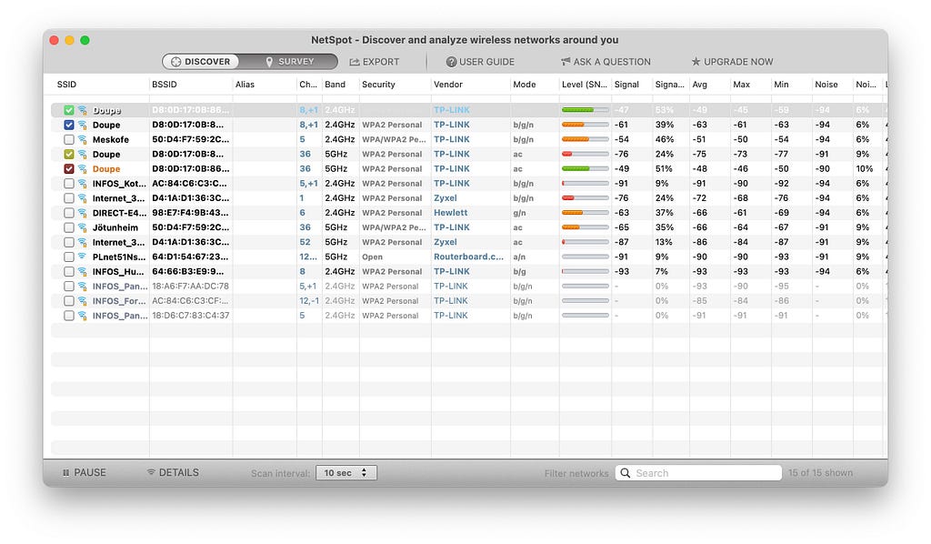
Task: Toggle checkbox for INFOS_Hu network
Action: pos(69,271)
